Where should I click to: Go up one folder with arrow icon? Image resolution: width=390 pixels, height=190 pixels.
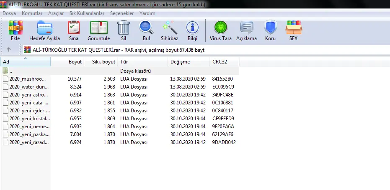pos(9,50)
